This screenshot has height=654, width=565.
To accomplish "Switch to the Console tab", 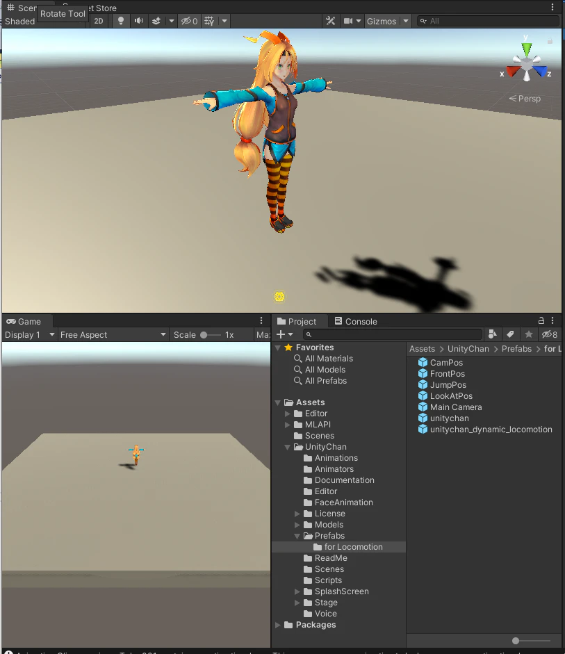I will [356, 321].
